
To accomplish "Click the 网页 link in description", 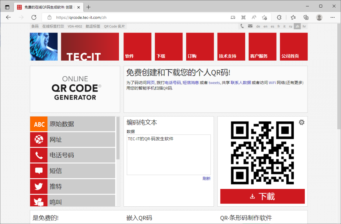I will coord(151,83).
